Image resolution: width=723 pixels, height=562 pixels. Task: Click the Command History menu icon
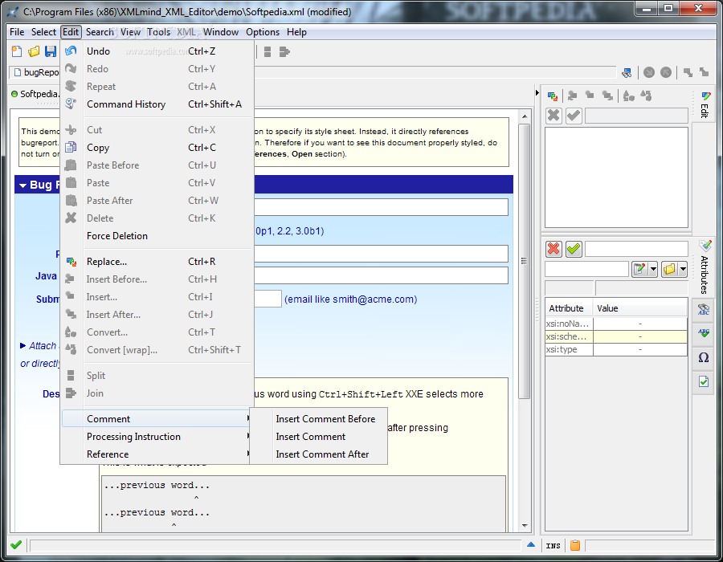click(71, 104)
